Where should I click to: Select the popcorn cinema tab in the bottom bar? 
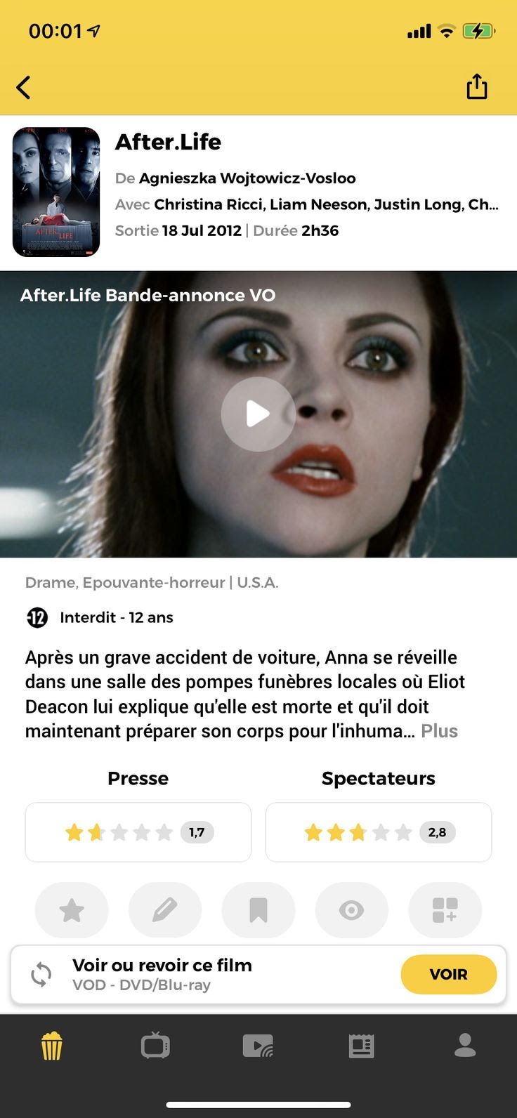[51, 1046]
